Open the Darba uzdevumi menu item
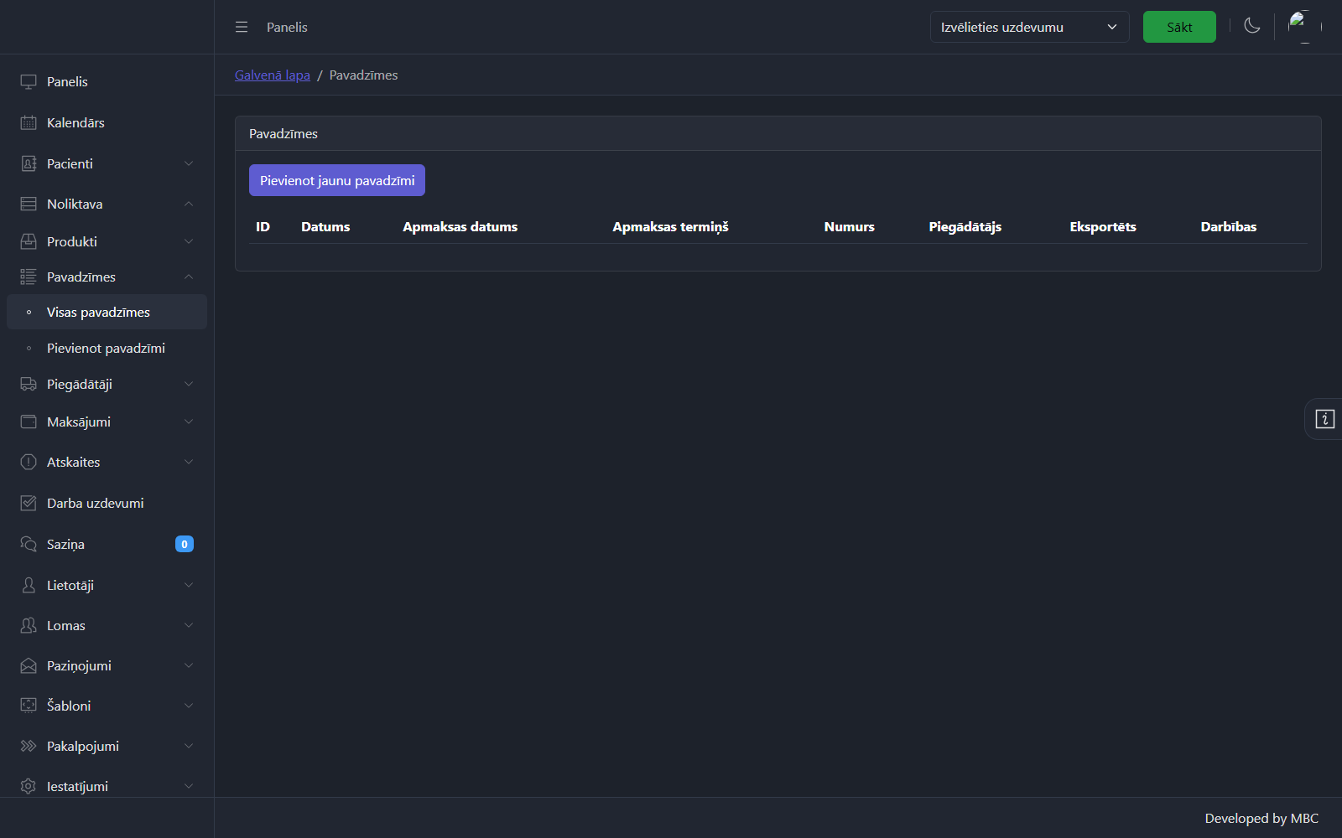1342x838 pixels. tap(107, 503)
